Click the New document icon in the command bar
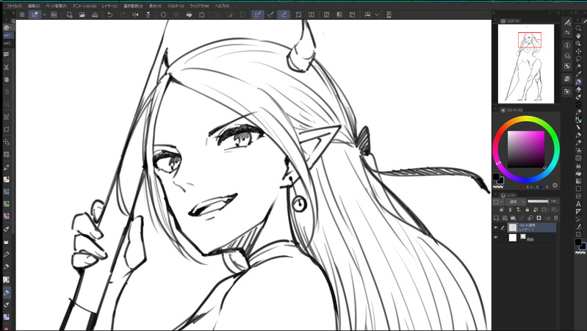 (69, 15)
